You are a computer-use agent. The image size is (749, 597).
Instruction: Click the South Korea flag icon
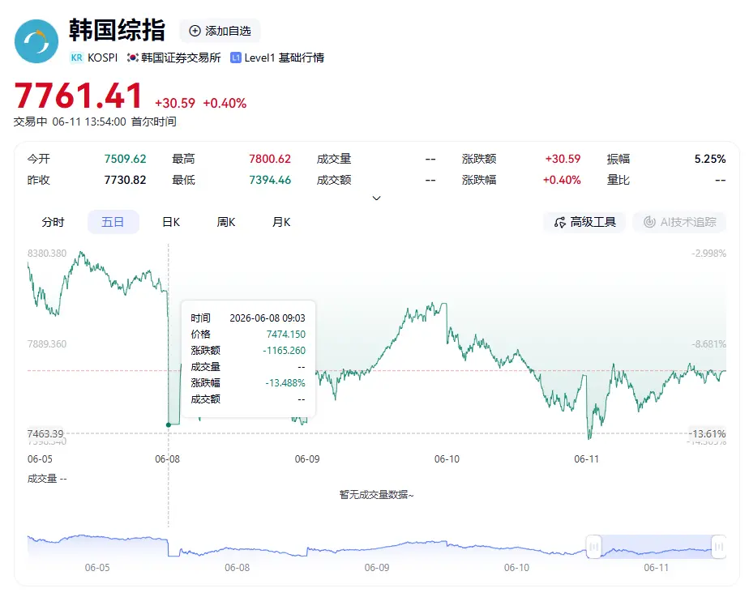click(132, 58)
